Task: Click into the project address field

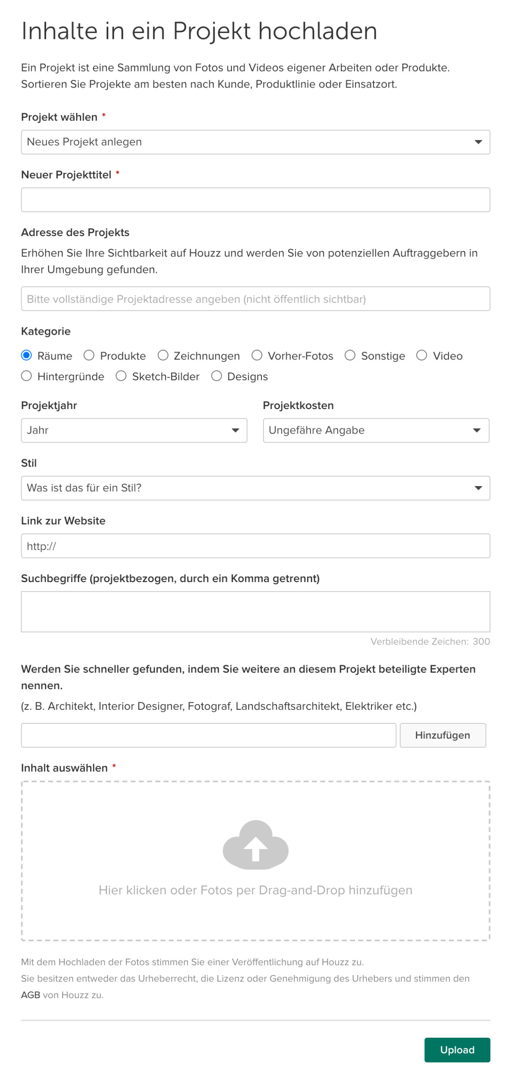Action: (x=255, y=299)
